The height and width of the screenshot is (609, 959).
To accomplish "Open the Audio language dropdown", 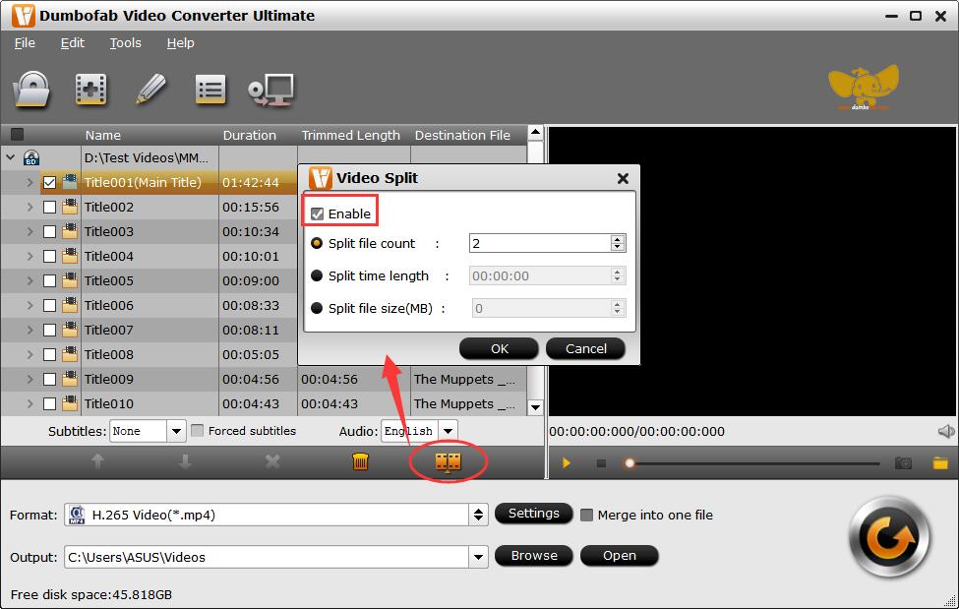I will click(x=448, y=431).
